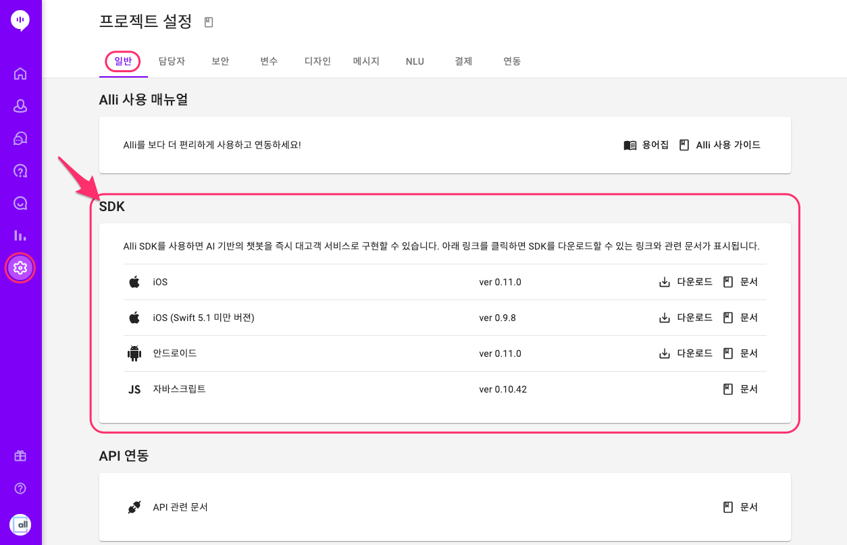Viewport: 847px width, 545px height.
Task: Click the doc icon in the 자바스크립트 row
Action: point(728,389)
